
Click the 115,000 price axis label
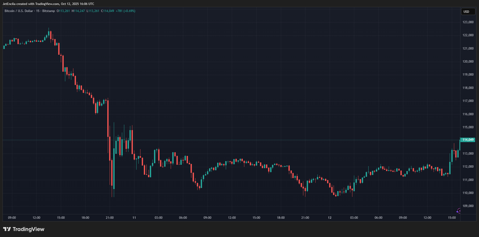pyautogui.click(x=468, y=127)
